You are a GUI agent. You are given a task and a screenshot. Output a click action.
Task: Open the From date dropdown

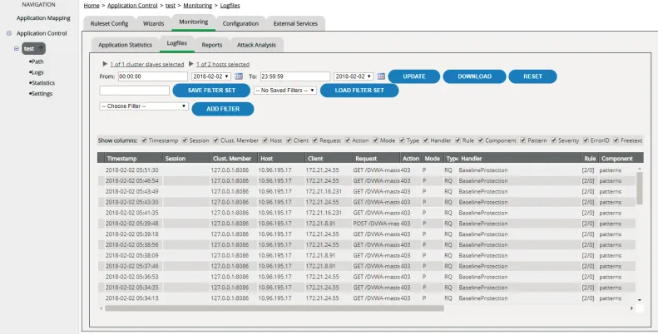(x=211, y=76)
